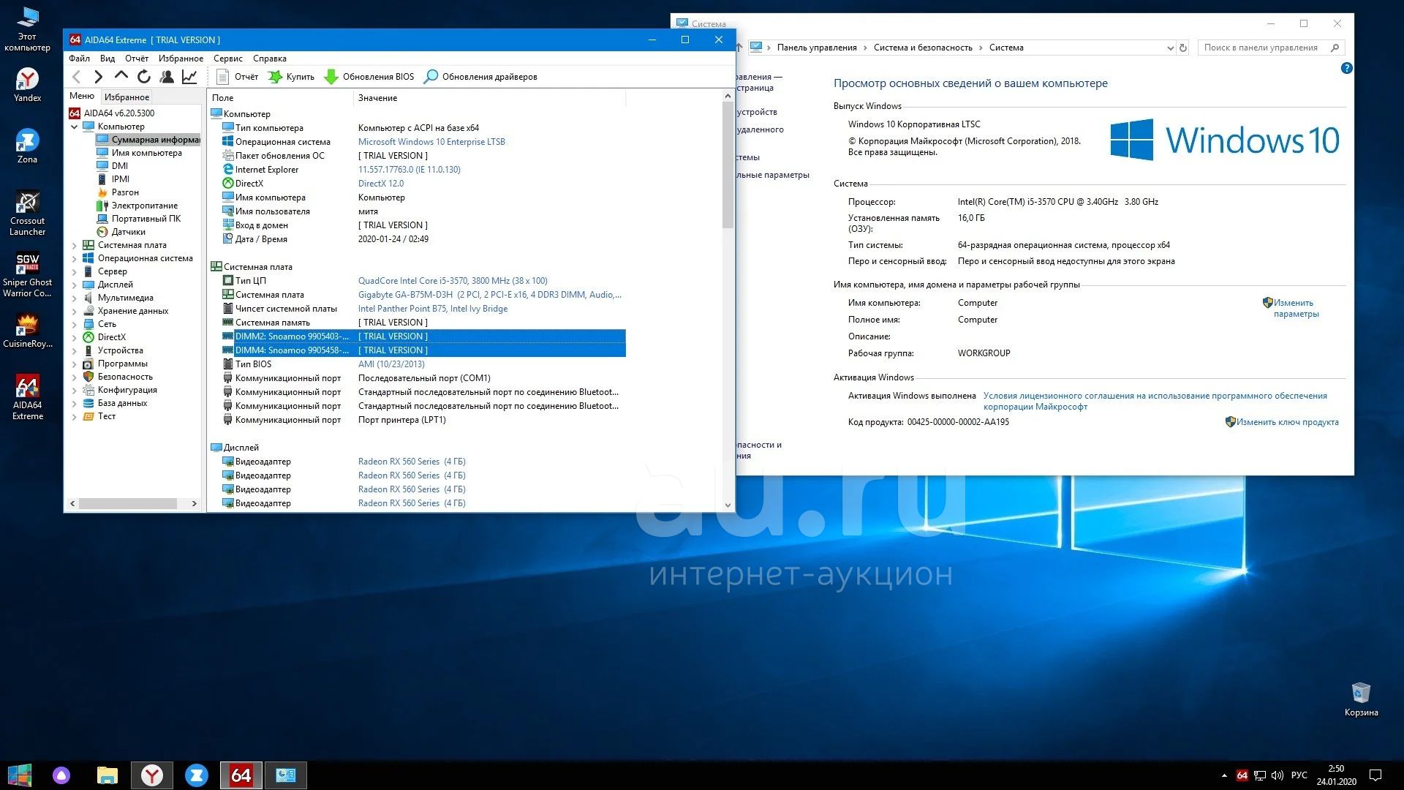Open the Windows Start button

(x=20, y=775)
